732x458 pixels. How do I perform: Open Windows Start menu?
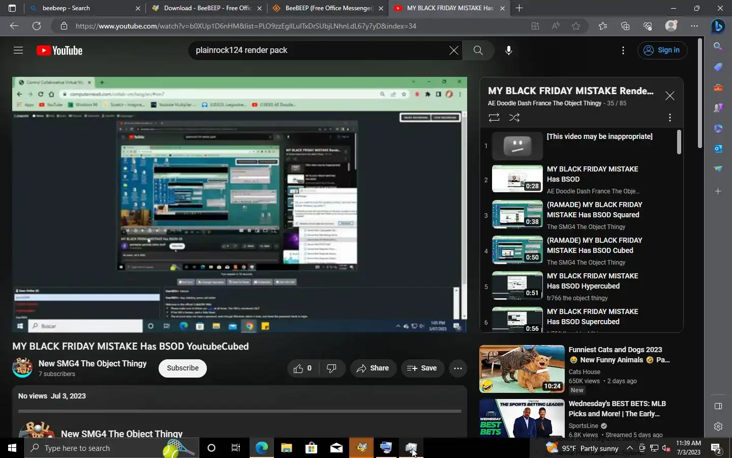tap(12, 448)
